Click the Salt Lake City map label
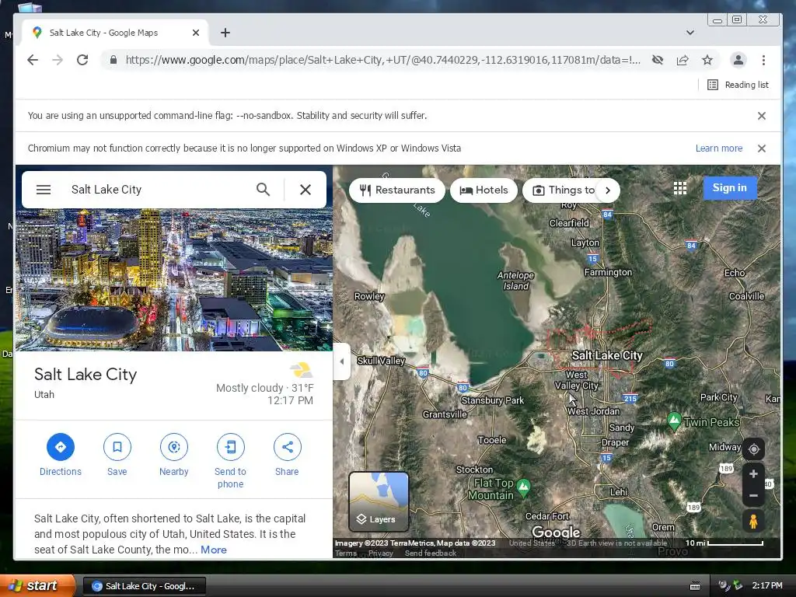The width and height of the screenshot is (796, 597). [x=607, y=355]
